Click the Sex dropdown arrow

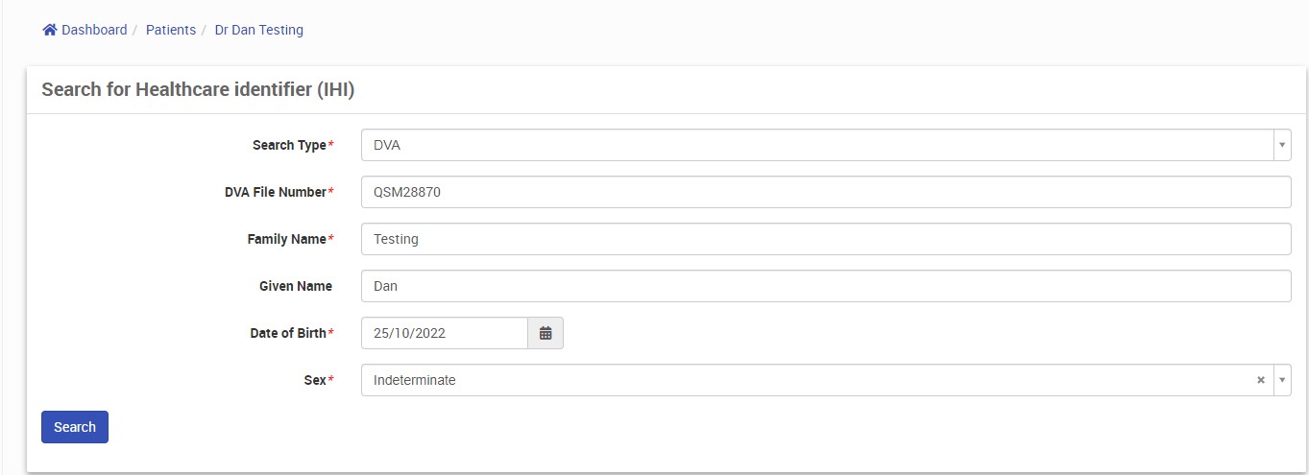(x=1281, y=380)
